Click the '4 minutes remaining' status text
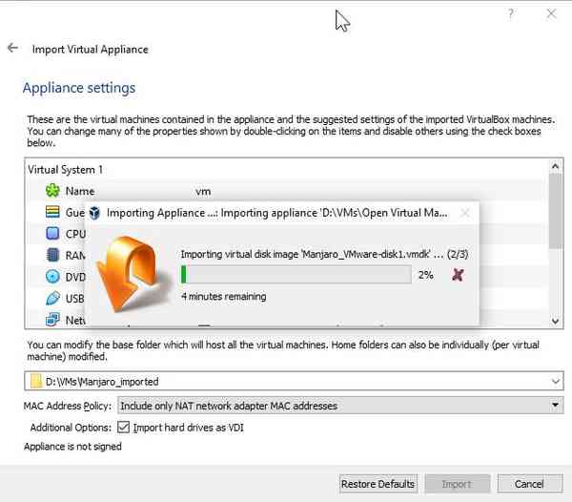Screen dimensions: 572x502 (224, 296)
